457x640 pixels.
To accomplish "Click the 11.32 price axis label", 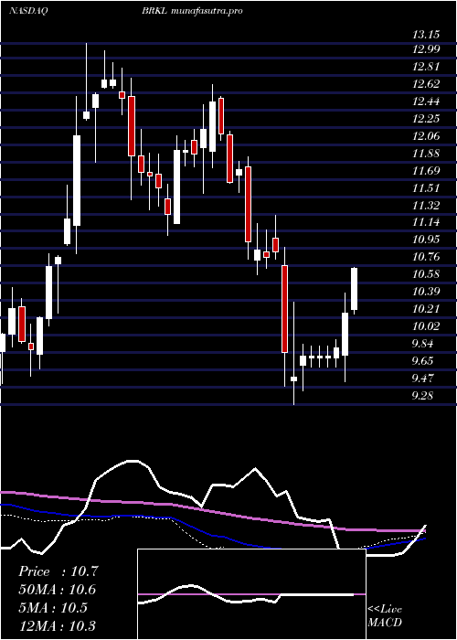I will tap(426, 206).
